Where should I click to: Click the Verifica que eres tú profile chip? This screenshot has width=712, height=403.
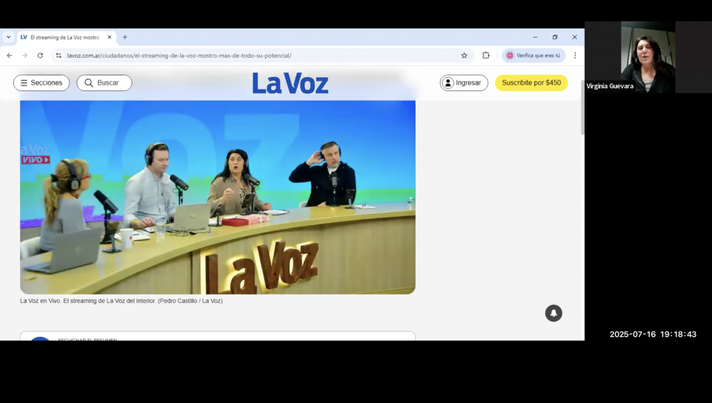pos(533,56)
